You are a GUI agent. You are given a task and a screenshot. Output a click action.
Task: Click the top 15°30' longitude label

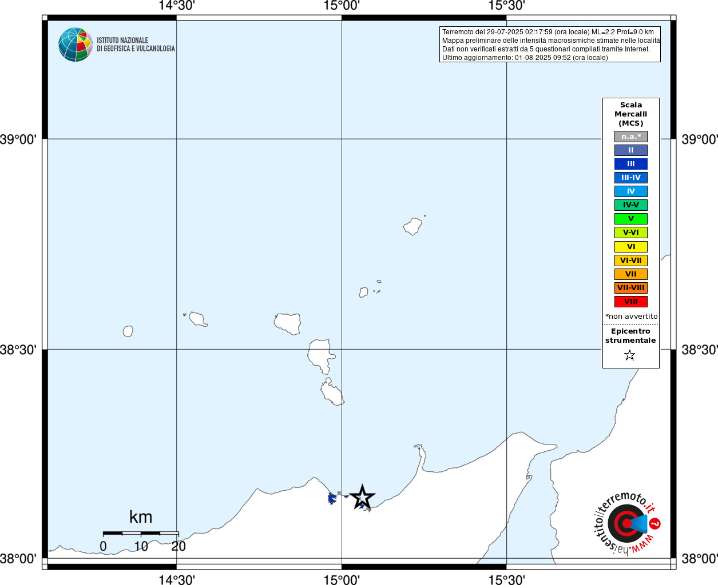point(506,6)
